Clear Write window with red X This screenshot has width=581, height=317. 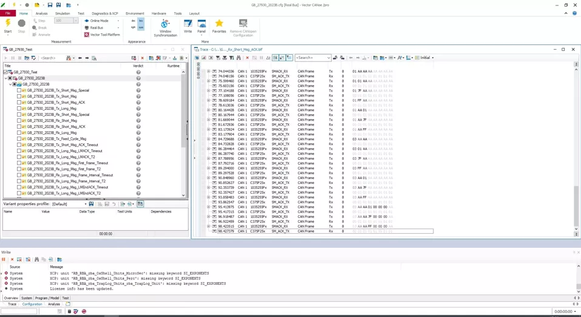coord(12,259)
